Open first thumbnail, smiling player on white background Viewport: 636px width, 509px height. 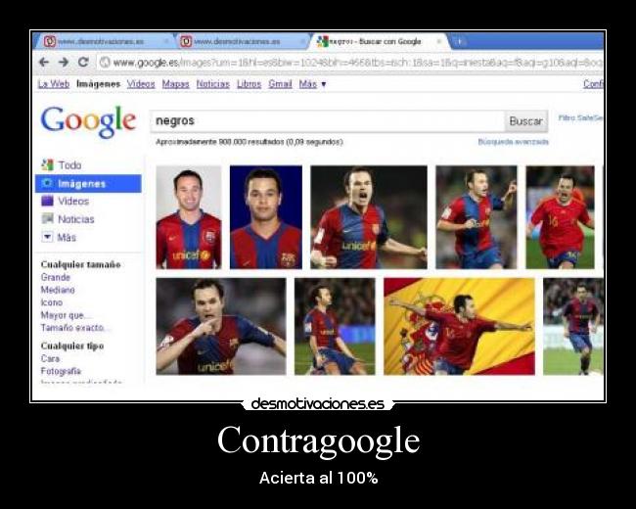pos(189,217)
